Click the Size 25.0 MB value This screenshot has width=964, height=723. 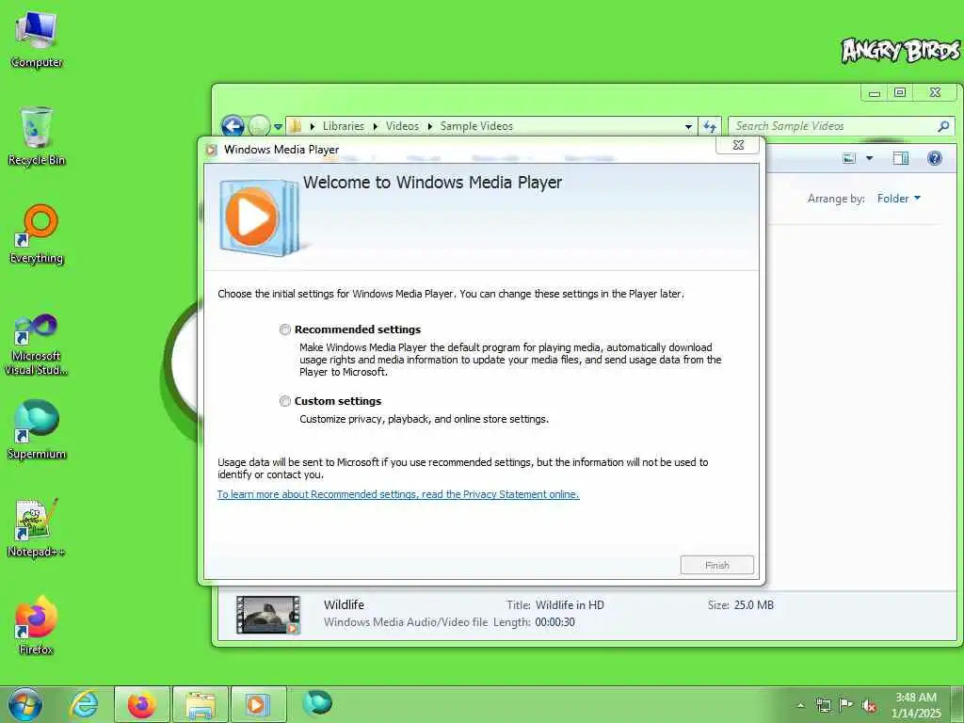[x=753, y=605]
